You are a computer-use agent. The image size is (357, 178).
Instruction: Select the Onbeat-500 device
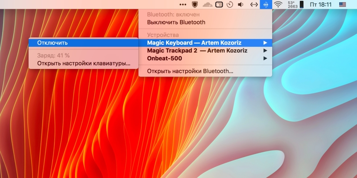coord(205,58)
